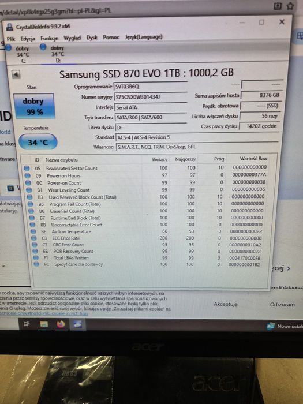Select the Wear Leveling Count attribute name
303x404 pixels.
click(x=69, y=190)
